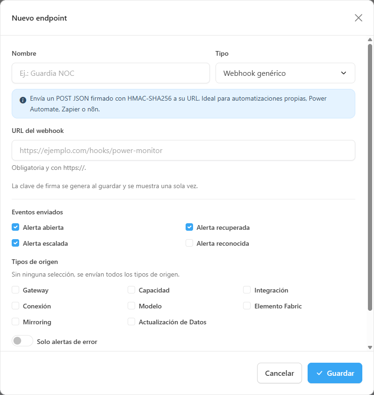The image size is (374, 395).
Task: Check Alerta reconocida checkbox
Action: click(x=189, y=243)
